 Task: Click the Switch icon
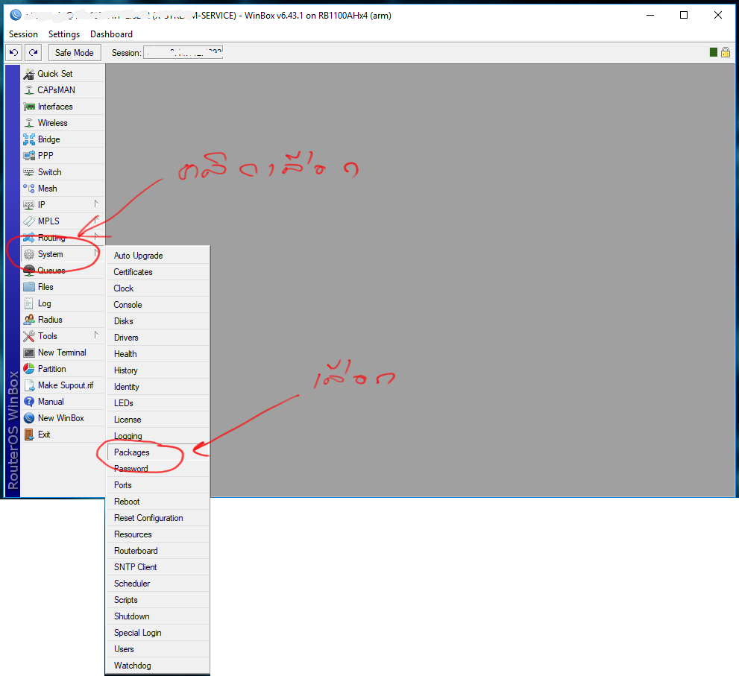29,172
